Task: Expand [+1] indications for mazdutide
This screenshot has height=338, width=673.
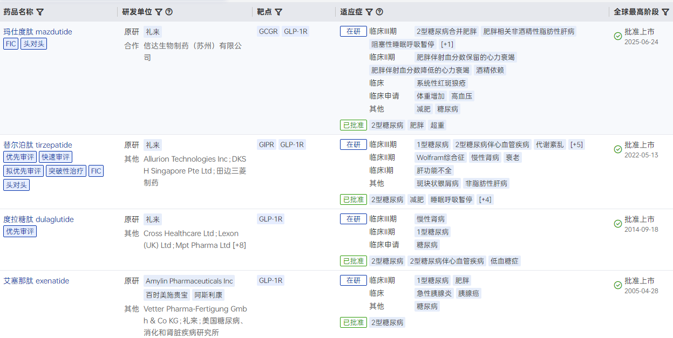Action: tap(447, 44)
